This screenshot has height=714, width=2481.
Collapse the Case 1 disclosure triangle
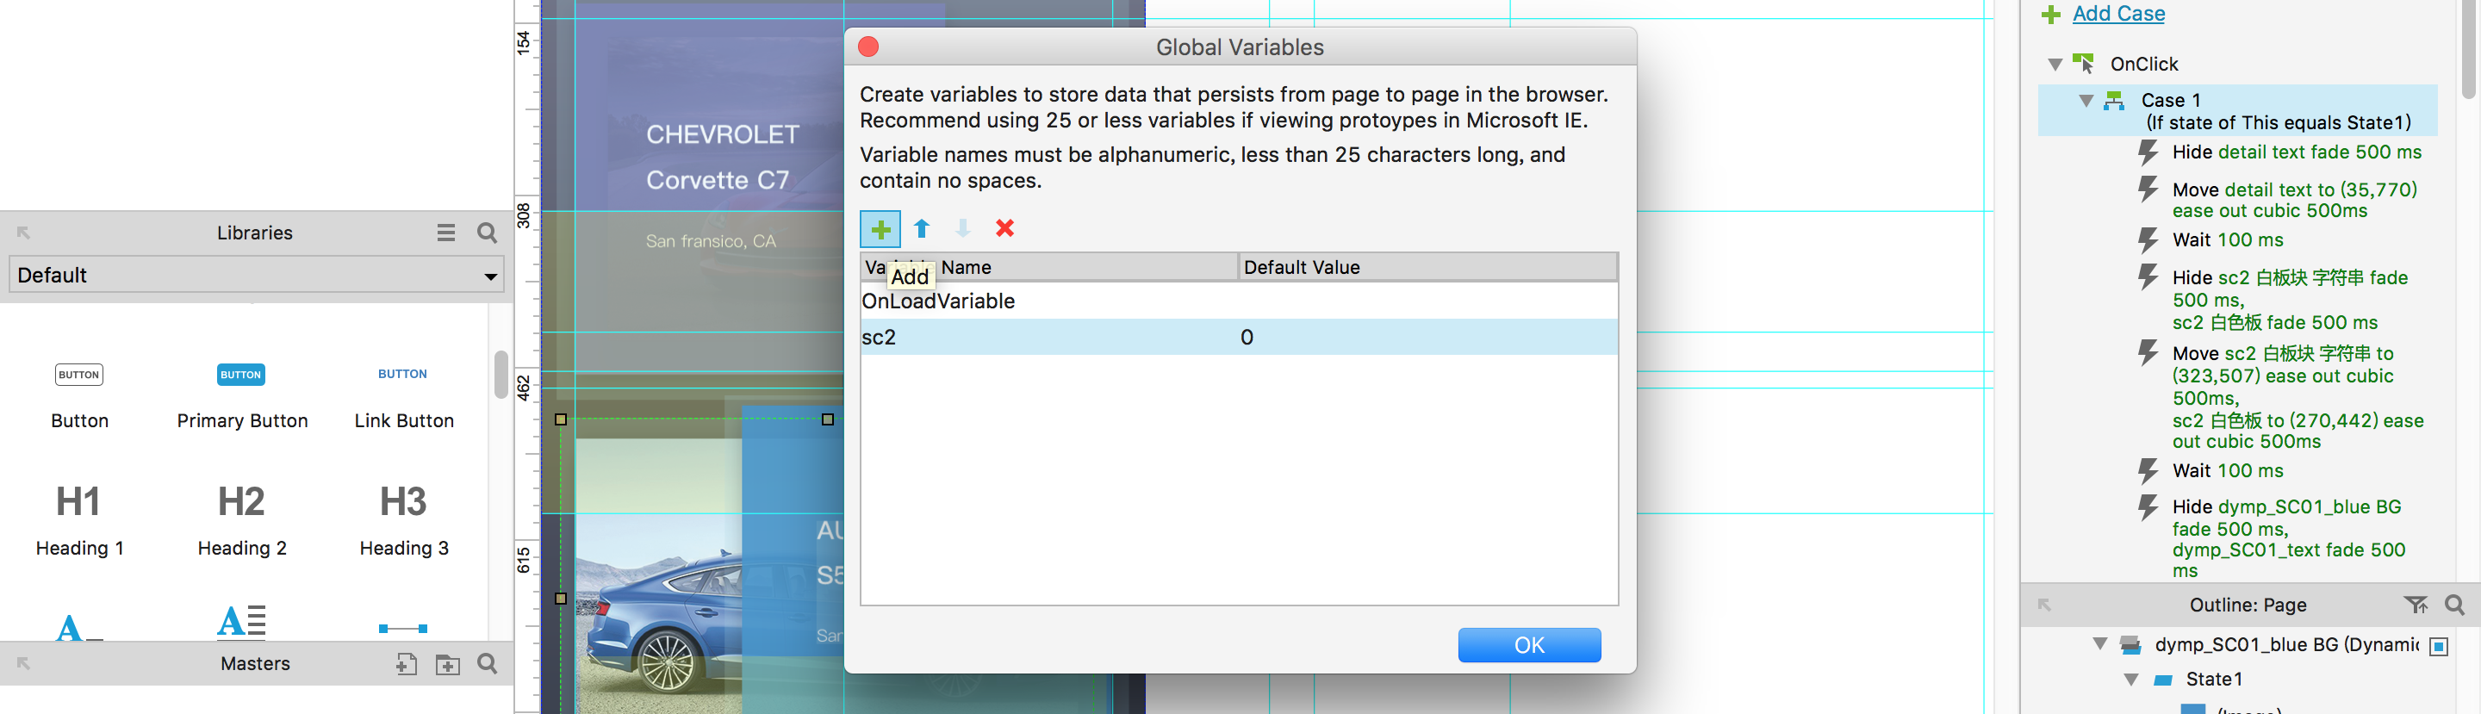2086,100
